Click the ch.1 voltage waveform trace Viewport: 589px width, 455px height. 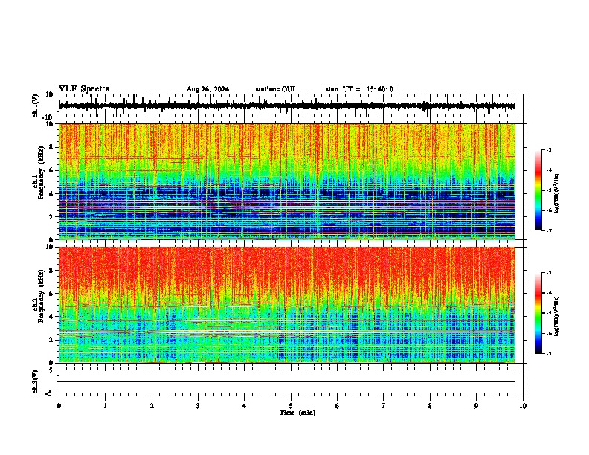tap(287, 106)
